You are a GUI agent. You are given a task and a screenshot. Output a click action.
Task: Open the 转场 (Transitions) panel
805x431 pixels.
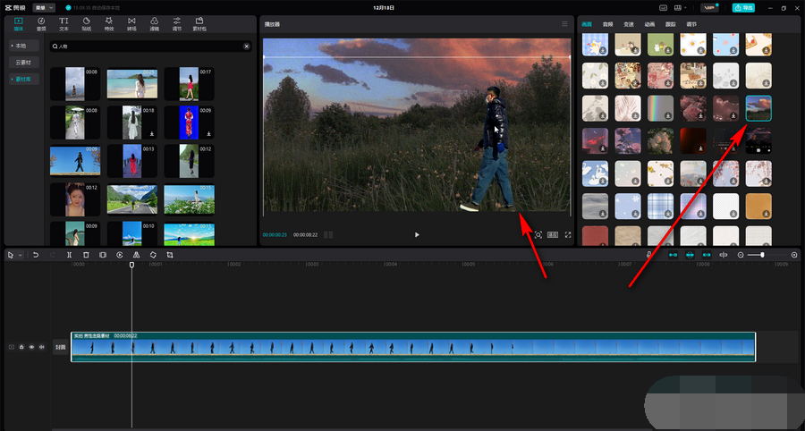point(131,22)
